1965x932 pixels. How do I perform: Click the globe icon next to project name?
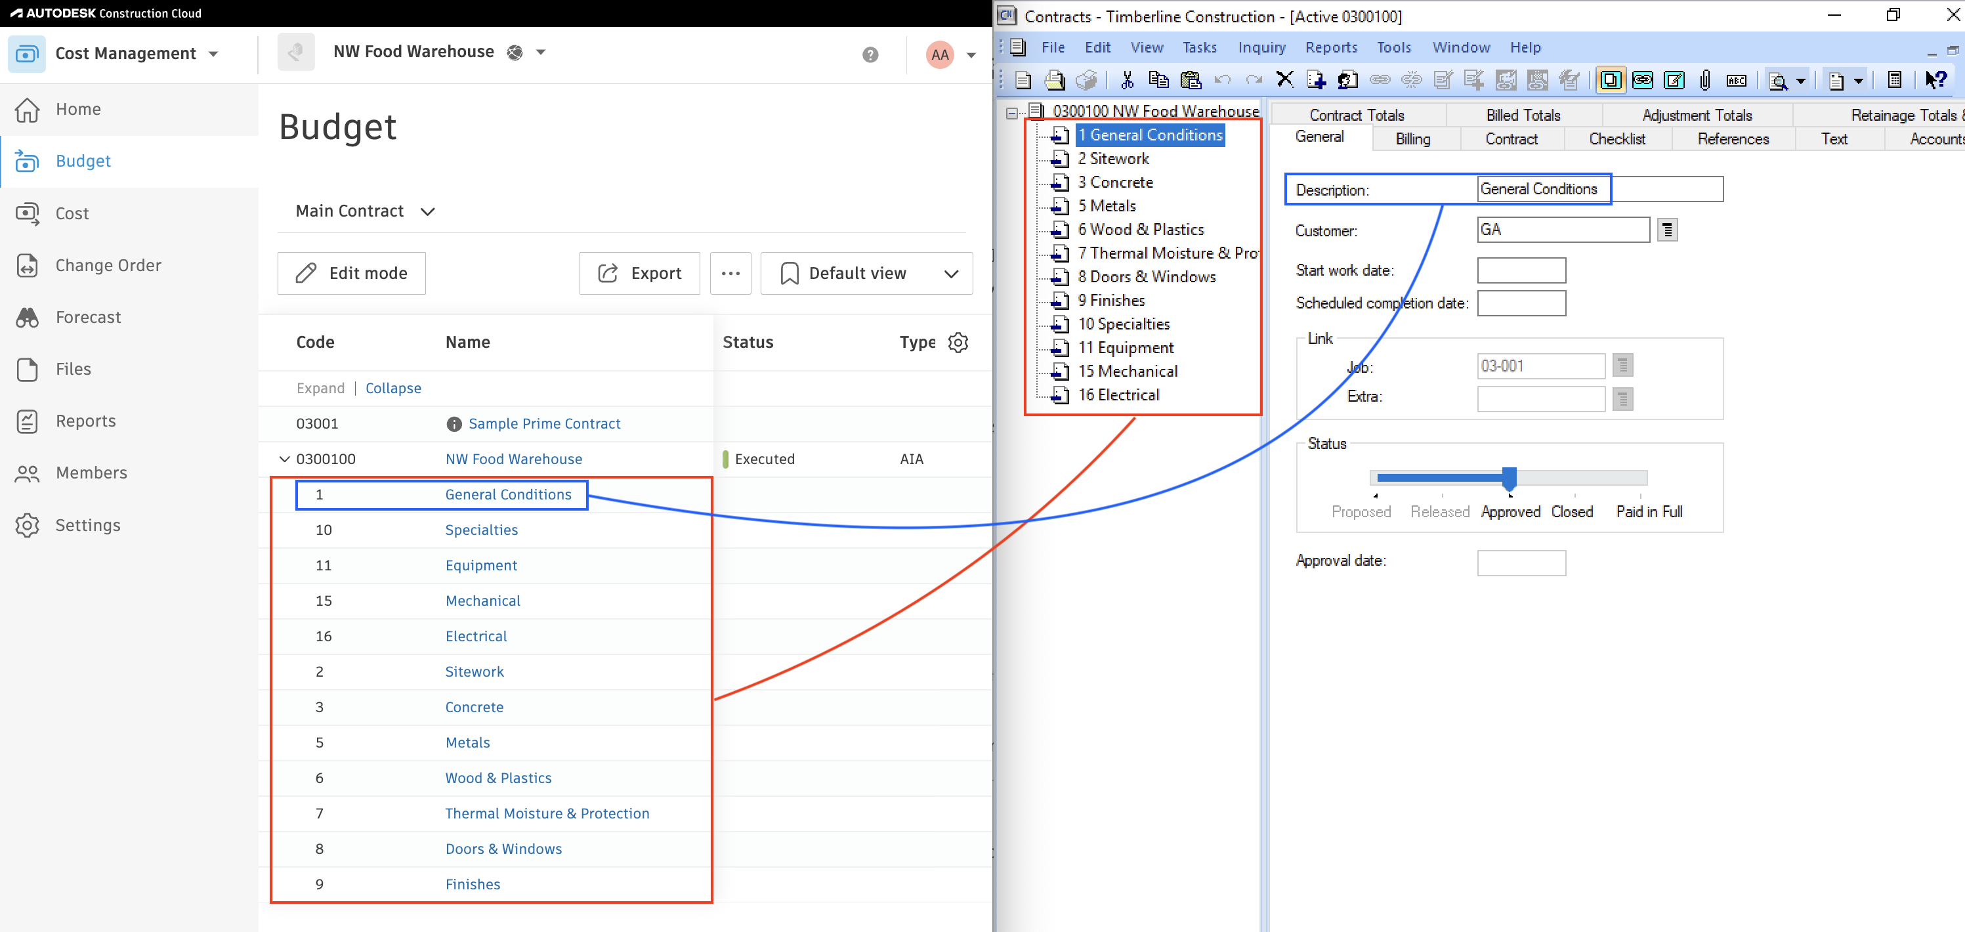tap(515, 52)
